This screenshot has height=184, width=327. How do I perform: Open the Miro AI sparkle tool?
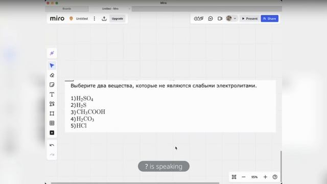coord(52,53)
